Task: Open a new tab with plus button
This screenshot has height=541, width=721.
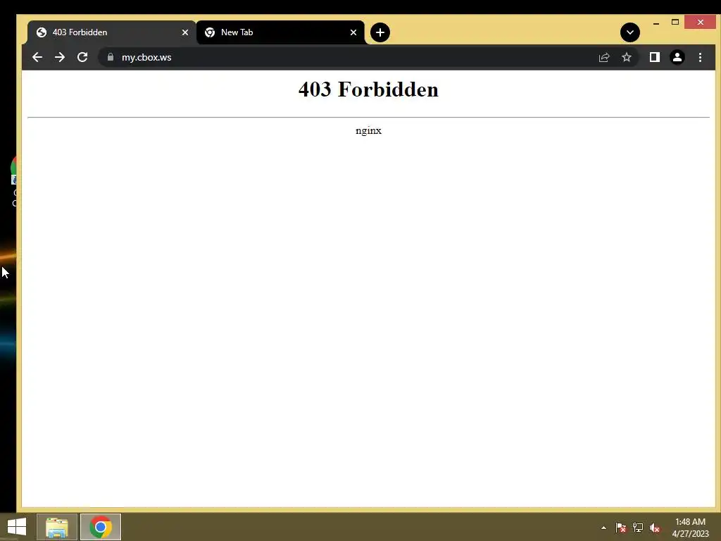Action: (380, 32)
